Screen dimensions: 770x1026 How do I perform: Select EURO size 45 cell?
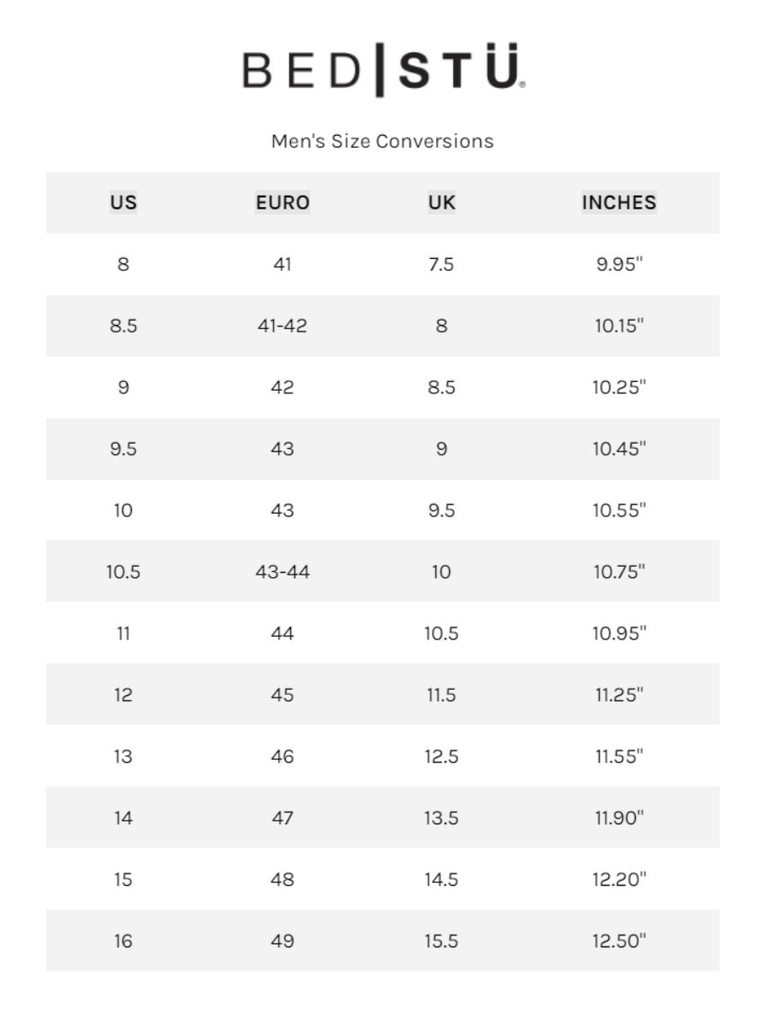[x=282, y=695]
